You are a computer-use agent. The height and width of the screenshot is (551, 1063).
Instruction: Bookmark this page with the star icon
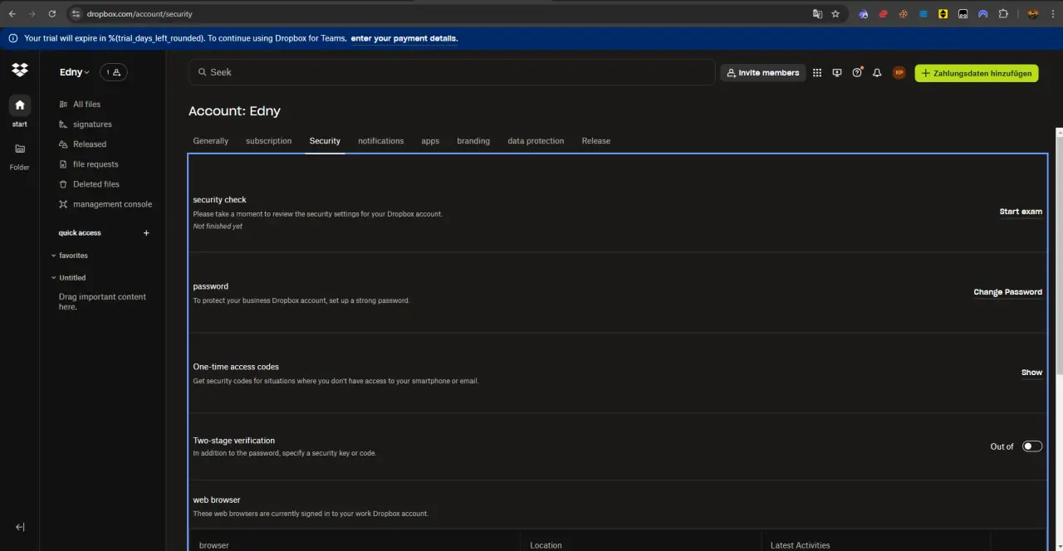click(835, 14)
